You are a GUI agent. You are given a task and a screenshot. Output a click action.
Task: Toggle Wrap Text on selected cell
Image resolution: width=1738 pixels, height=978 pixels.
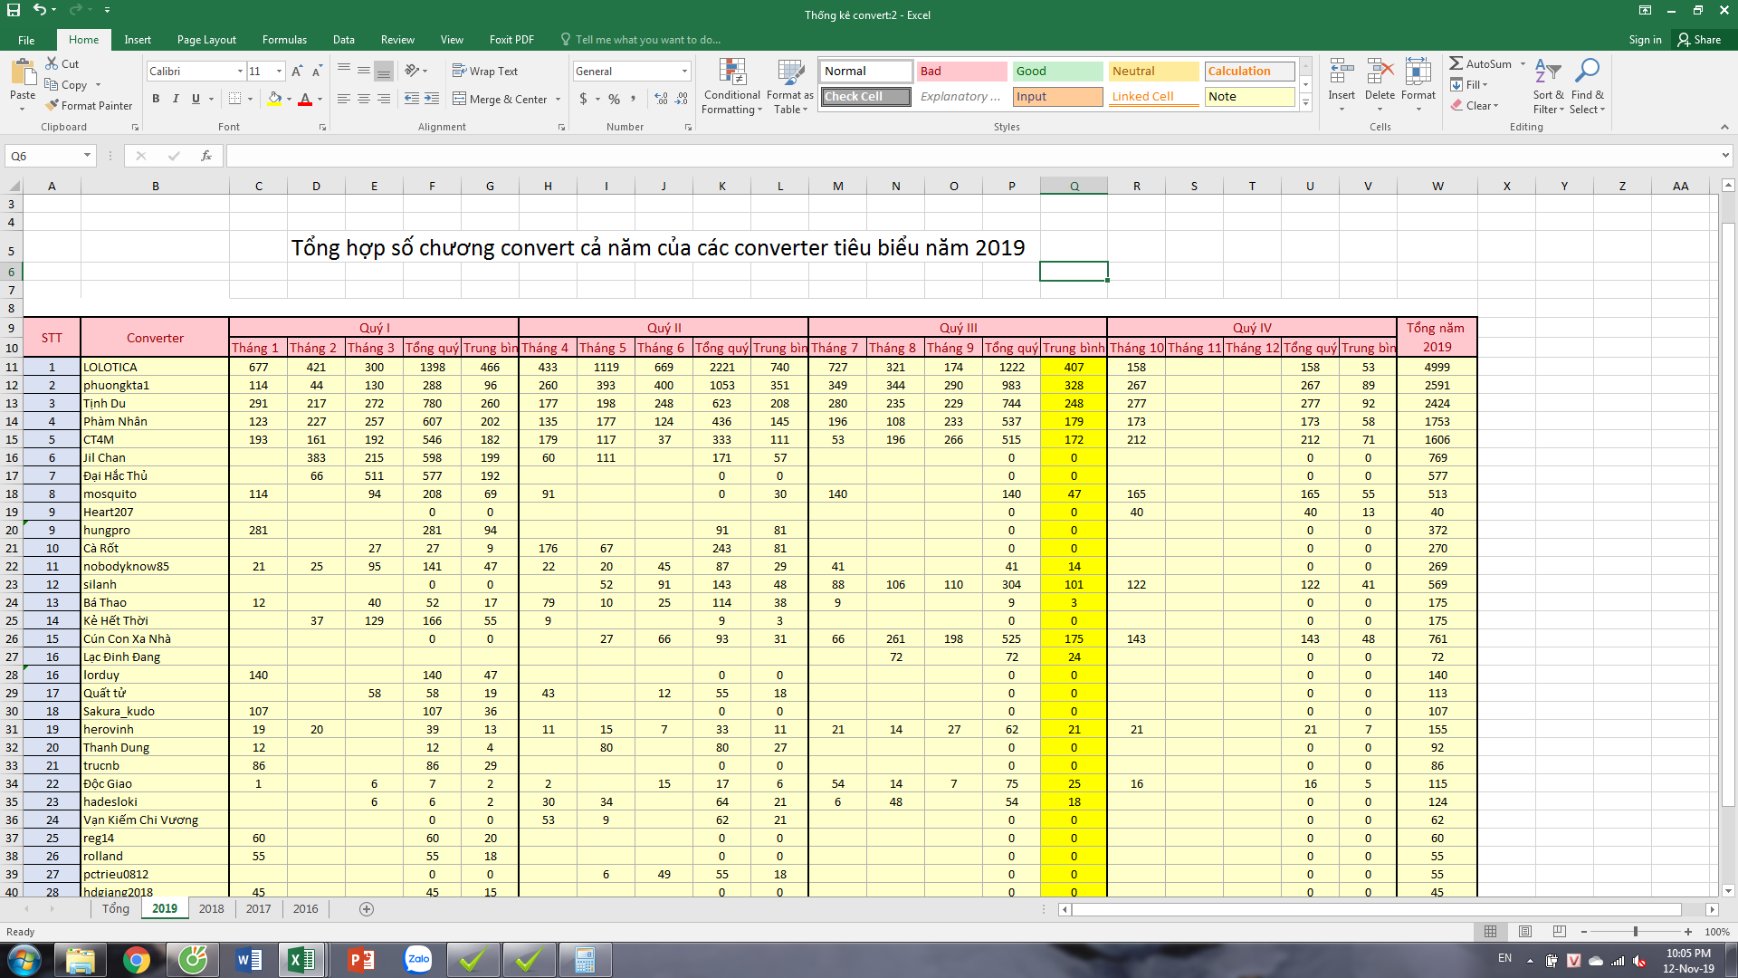[485, 72]
